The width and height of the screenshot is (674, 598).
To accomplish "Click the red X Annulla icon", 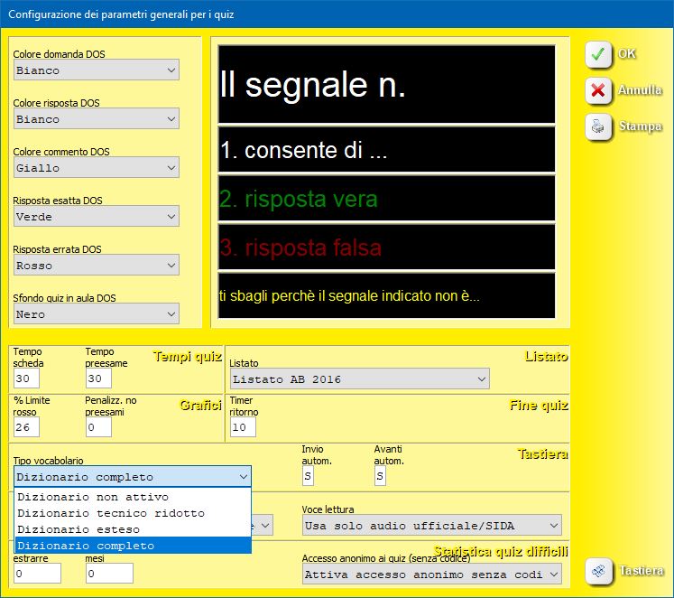I will 597,90.
